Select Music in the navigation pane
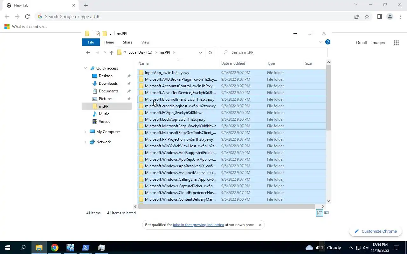 [104, 114]
